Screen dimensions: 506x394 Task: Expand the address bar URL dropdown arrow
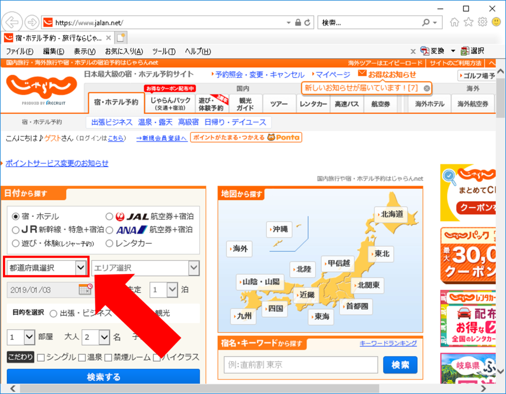pos(289,23)
